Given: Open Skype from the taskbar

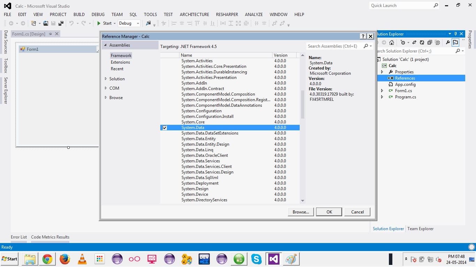Looking at the screenshot, I should pyautogui.click(x=256, y=259).
